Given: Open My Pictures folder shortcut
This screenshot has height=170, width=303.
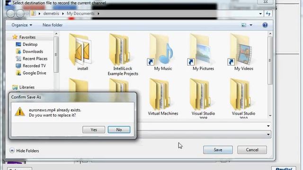Looking at the screenshot, I should tap(203, 52).
